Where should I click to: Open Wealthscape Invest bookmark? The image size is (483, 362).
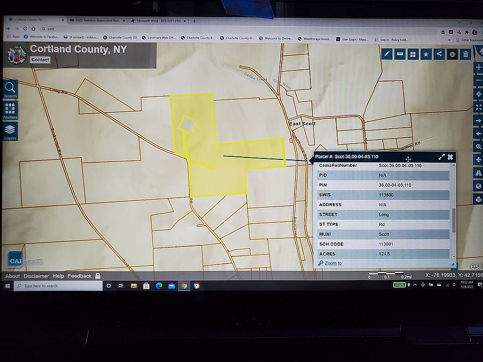coord(314,39)
